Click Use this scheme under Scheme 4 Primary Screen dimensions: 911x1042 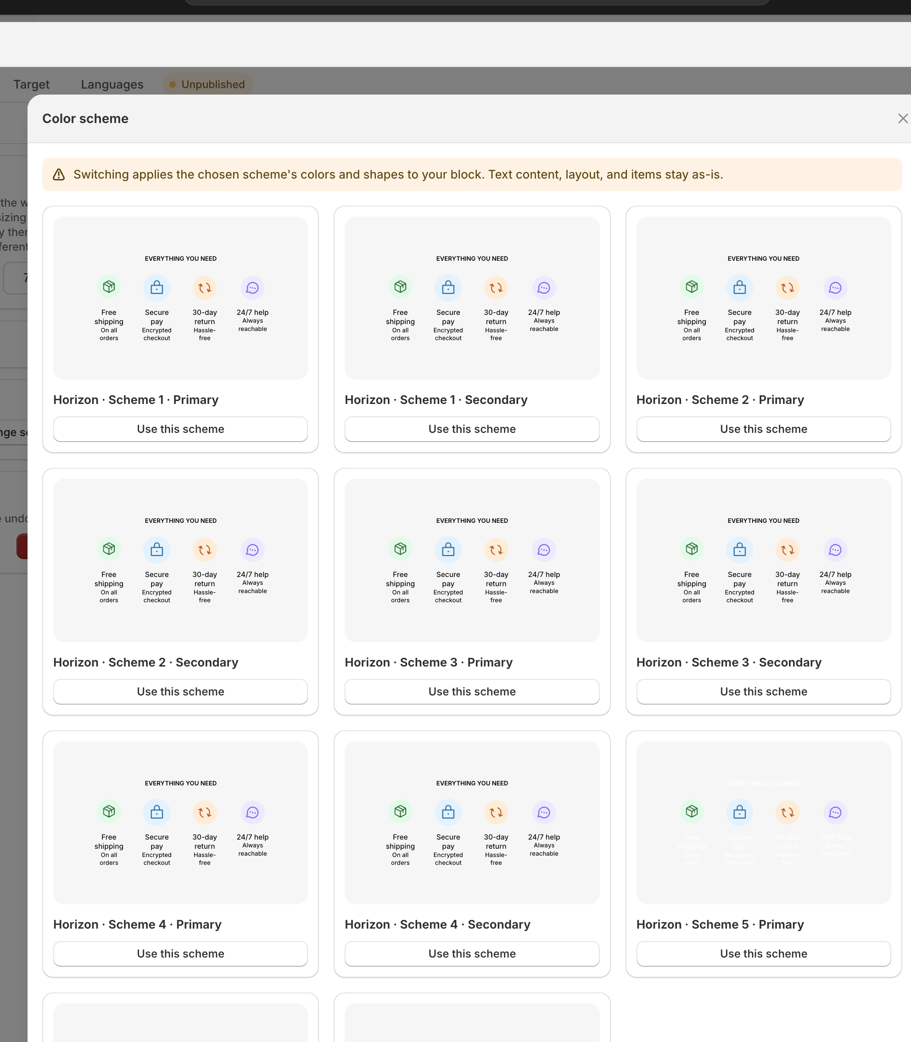[x=180, y=953]
